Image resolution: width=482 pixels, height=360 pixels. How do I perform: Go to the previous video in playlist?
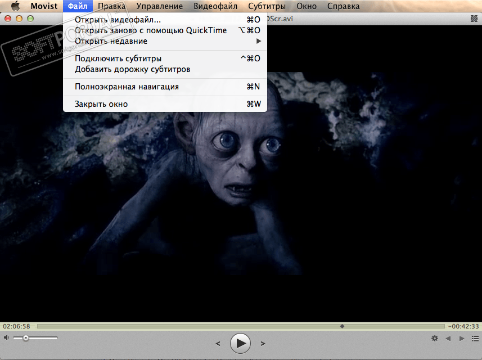point(448,339)
